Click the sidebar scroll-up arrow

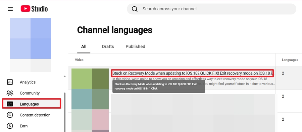click(x=64, y=77)
